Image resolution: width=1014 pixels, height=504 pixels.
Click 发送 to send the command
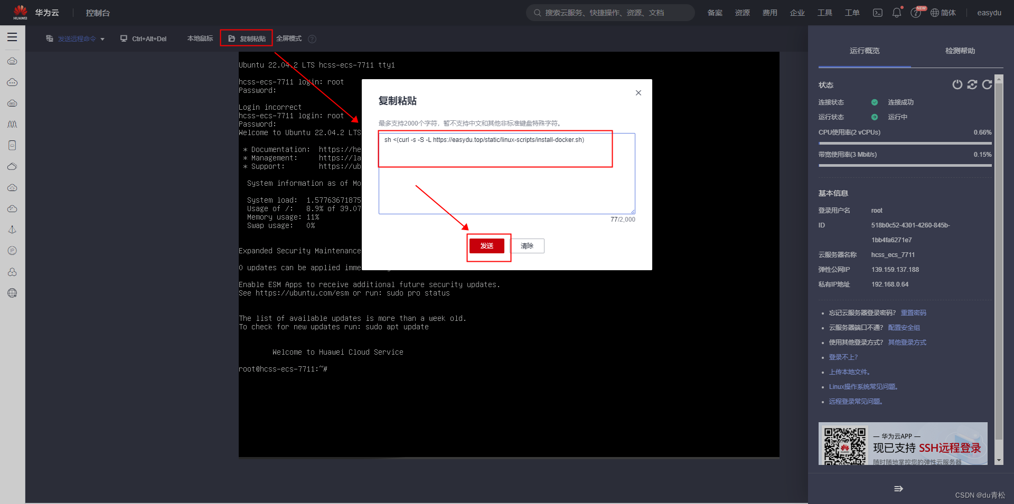point(487,246)
